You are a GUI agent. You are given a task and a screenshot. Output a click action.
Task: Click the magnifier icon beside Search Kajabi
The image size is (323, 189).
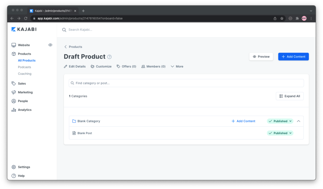coord(64,30)
